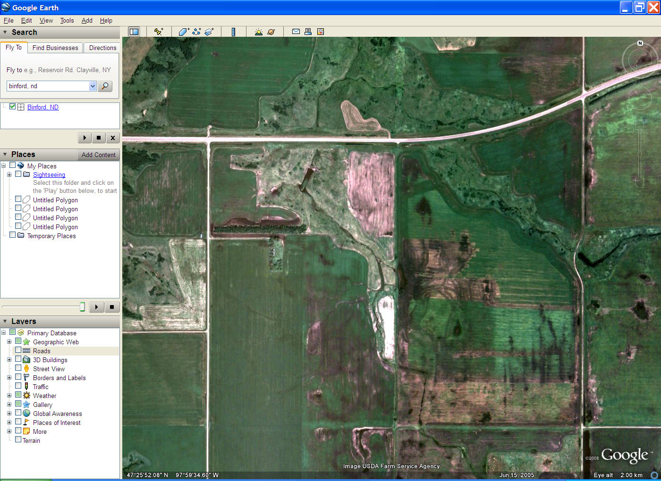This screenshot has width=661, height=481.
Task: Expand the Sightseeing folder tree node
Action: click(x=9, y=174)
